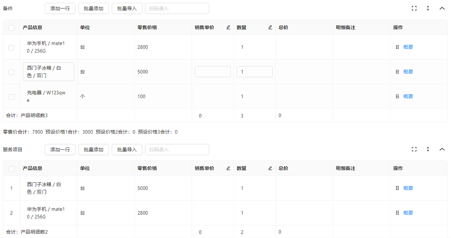Screen dimensions: 451x238
Task: Click fullscreen icon in 备件 section
Action: 414,8
